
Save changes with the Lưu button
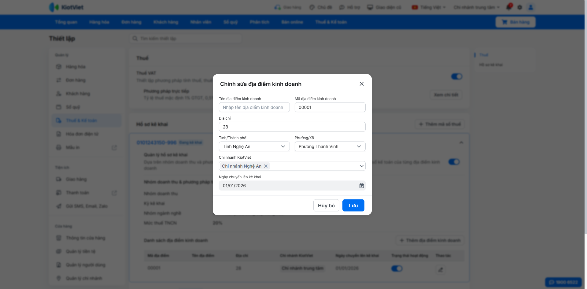point(353,206)
